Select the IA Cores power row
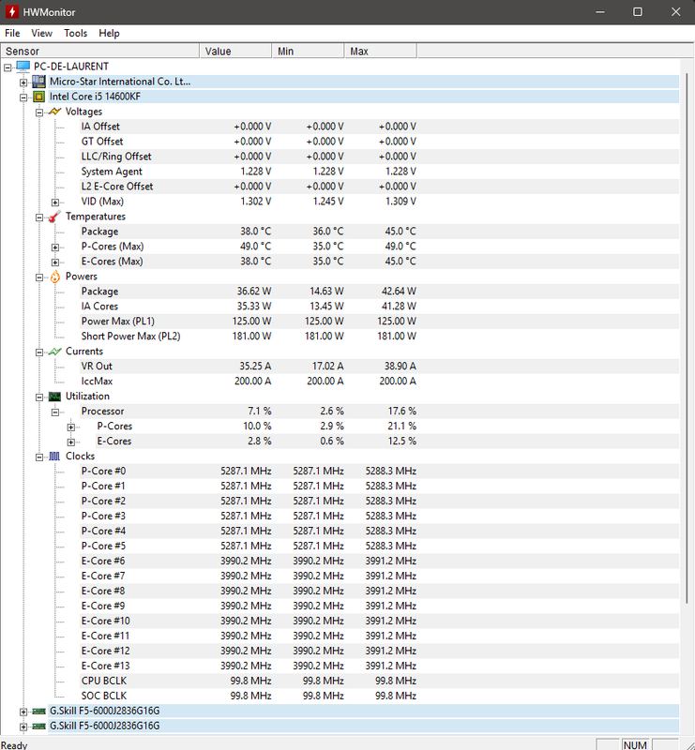Viewport: 695px width, 750px height. [x=379, y=307]
